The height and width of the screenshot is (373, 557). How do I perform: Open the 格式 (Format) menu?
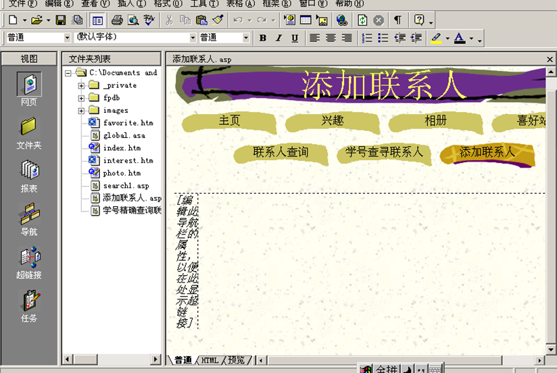pyautogui.click(x=162, y=3)
